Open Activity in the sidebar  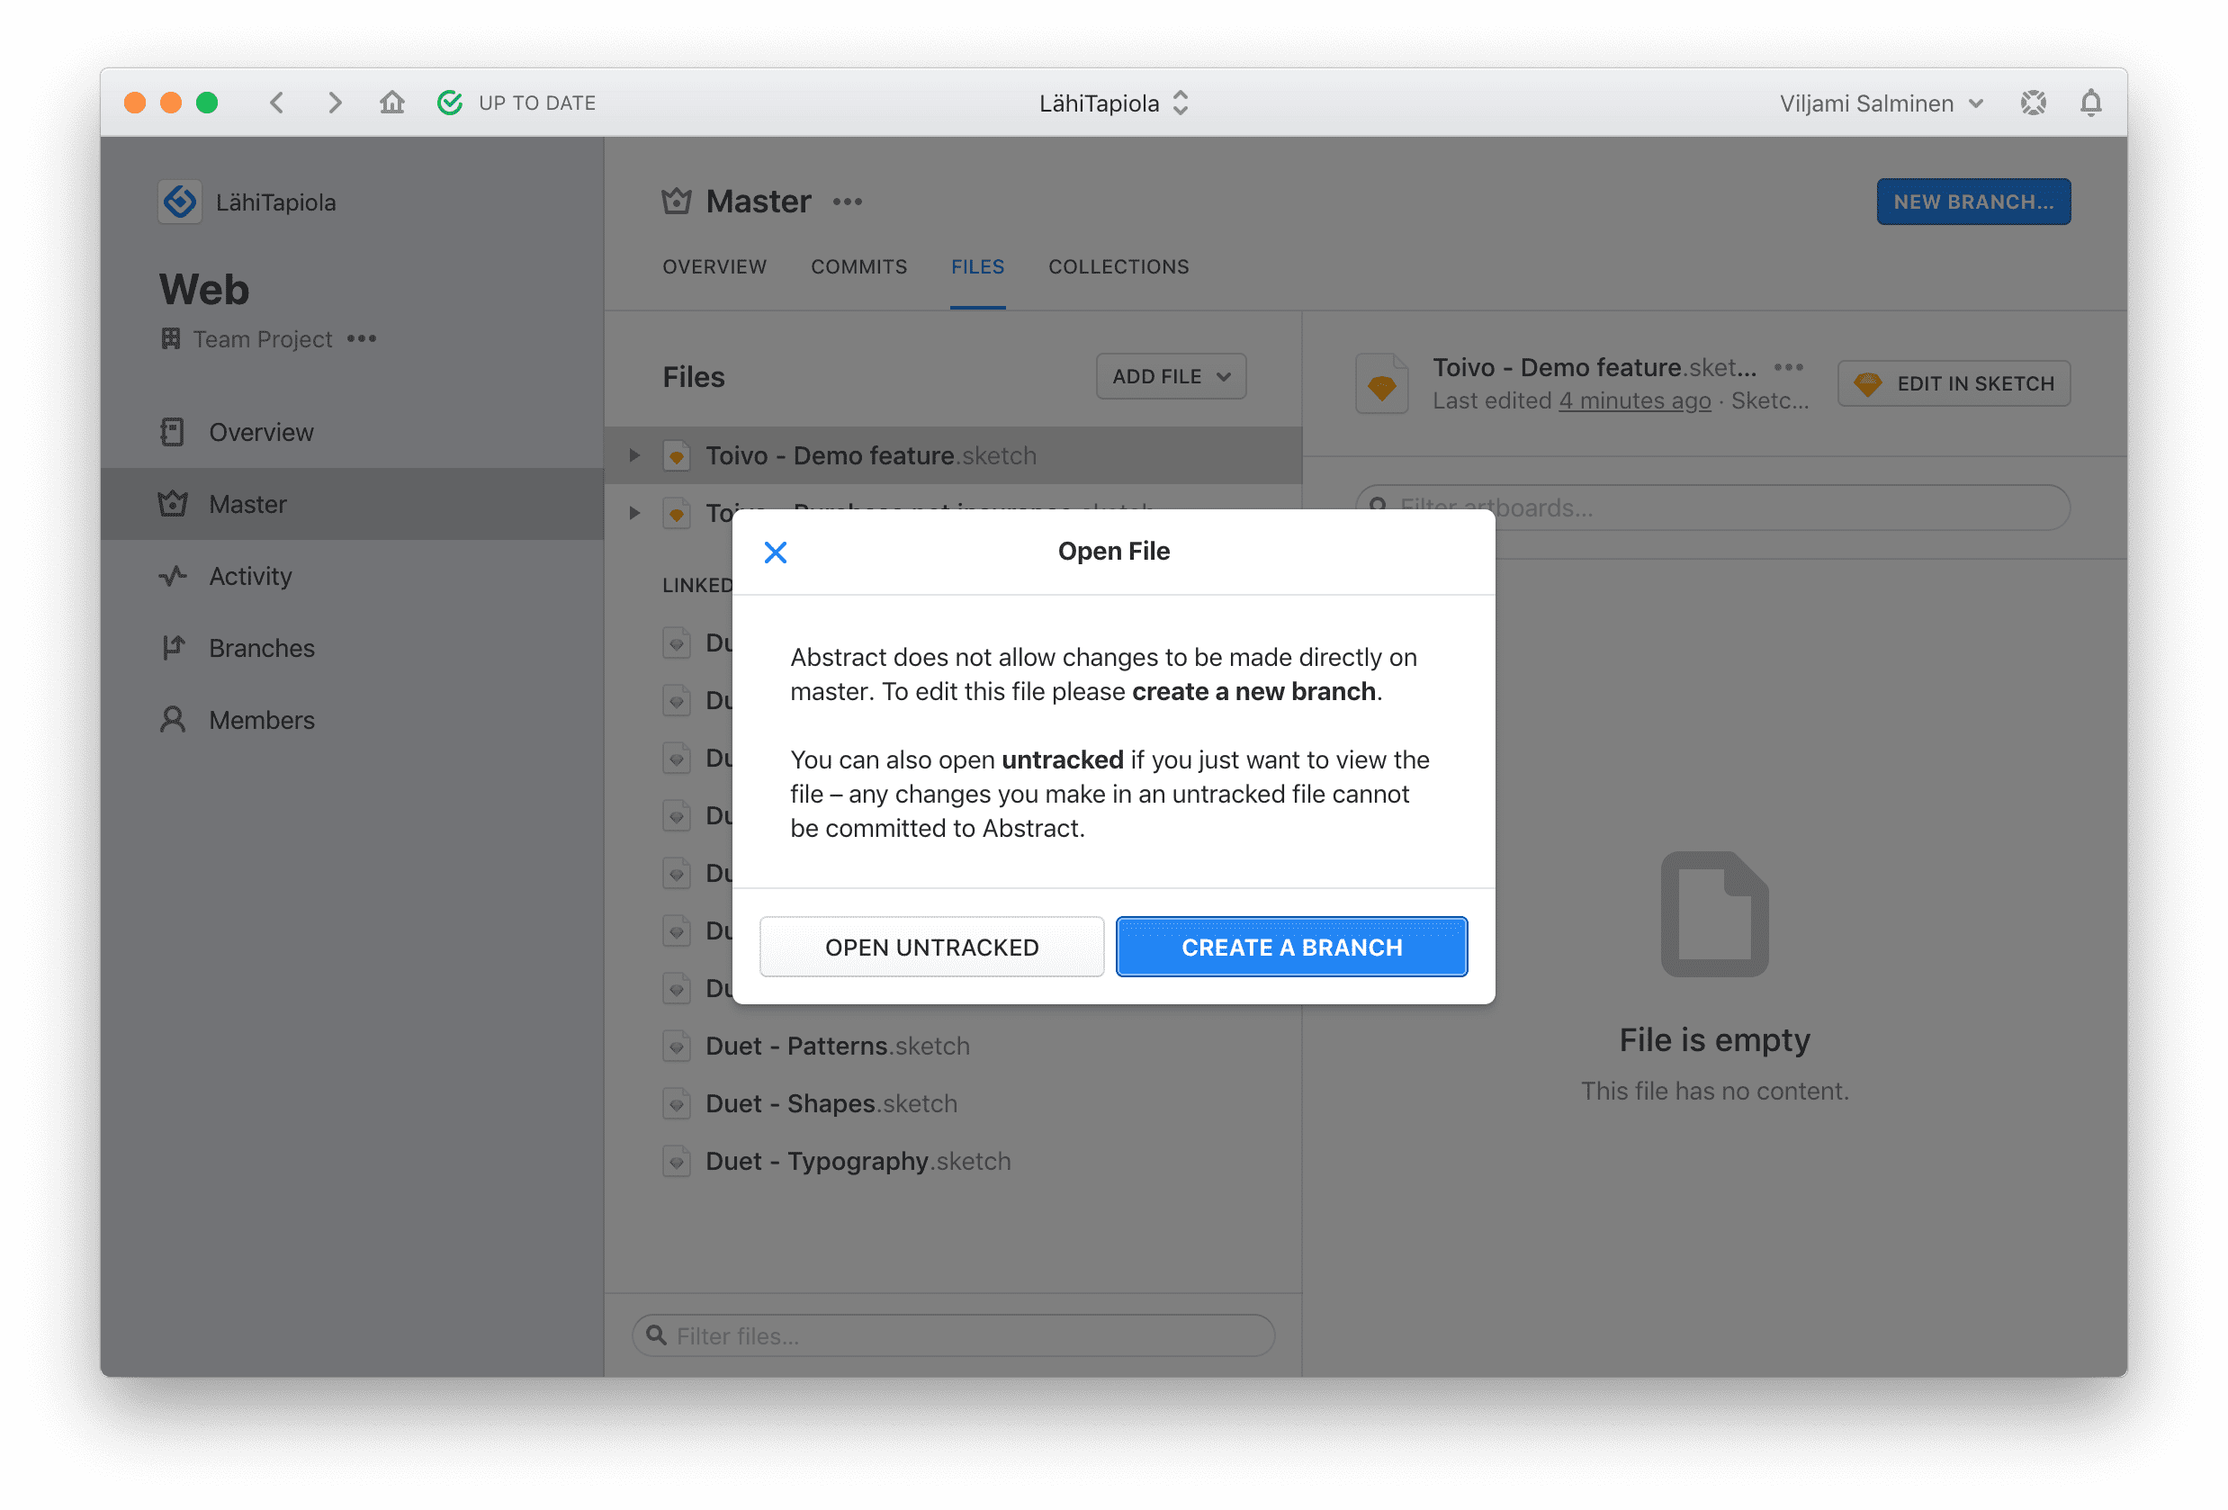(x=352, y=576)
